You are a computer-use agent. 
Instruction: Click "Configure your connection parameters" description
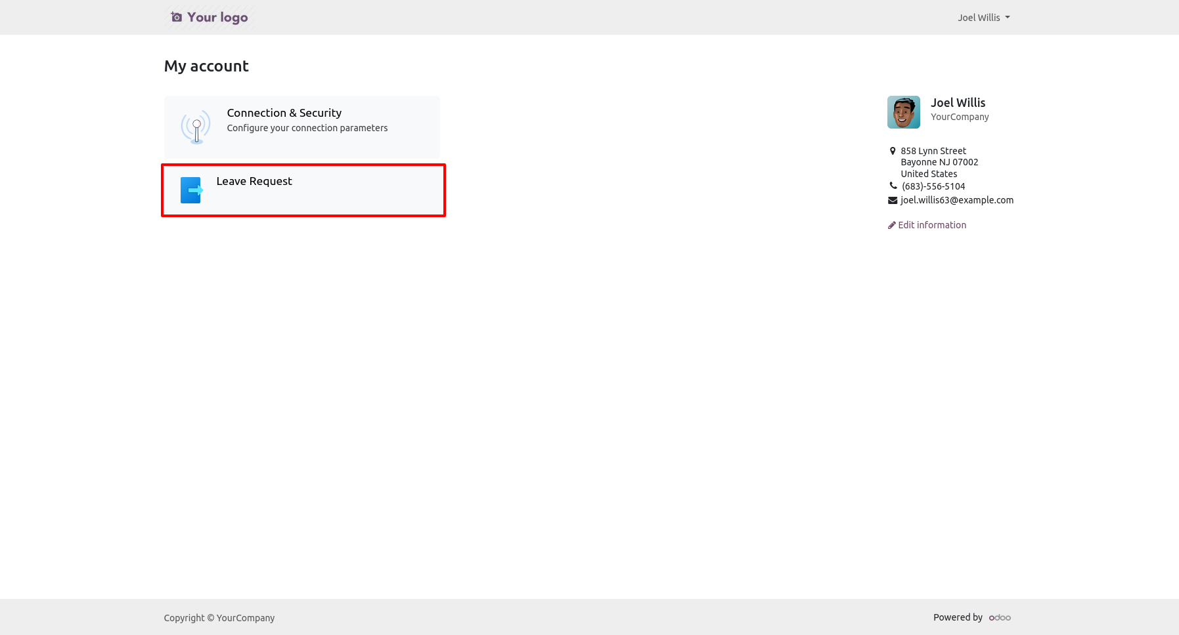[307, 128]
